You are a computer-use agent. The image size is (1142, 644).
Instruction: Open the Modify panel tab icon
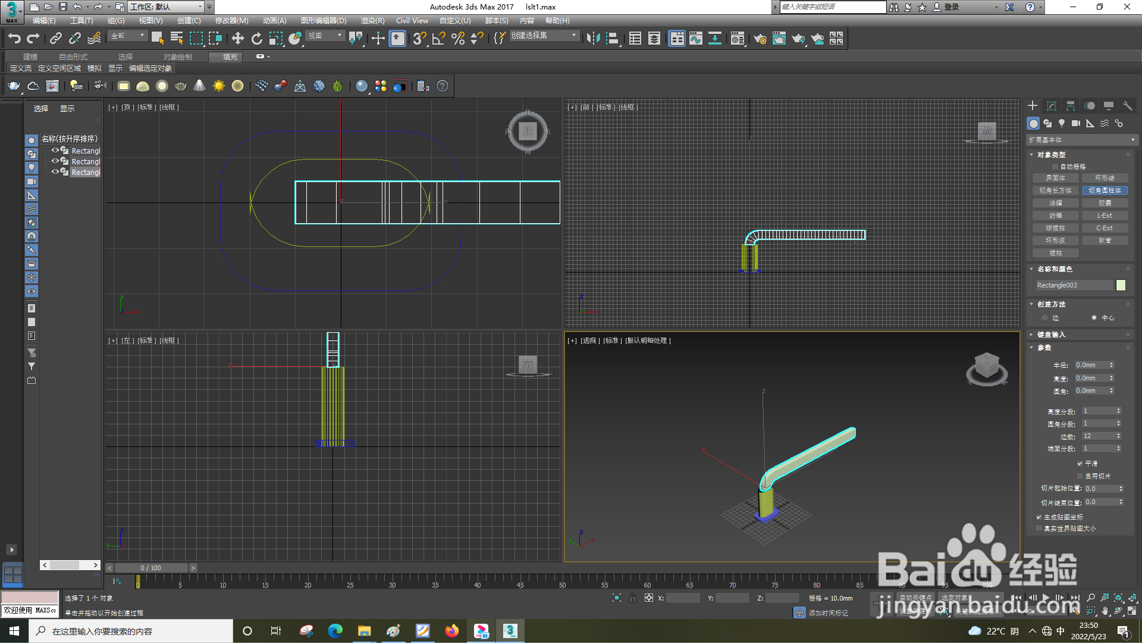[1052, 106]
